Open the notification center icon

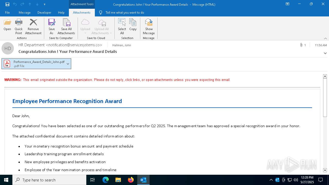point(321,180)
